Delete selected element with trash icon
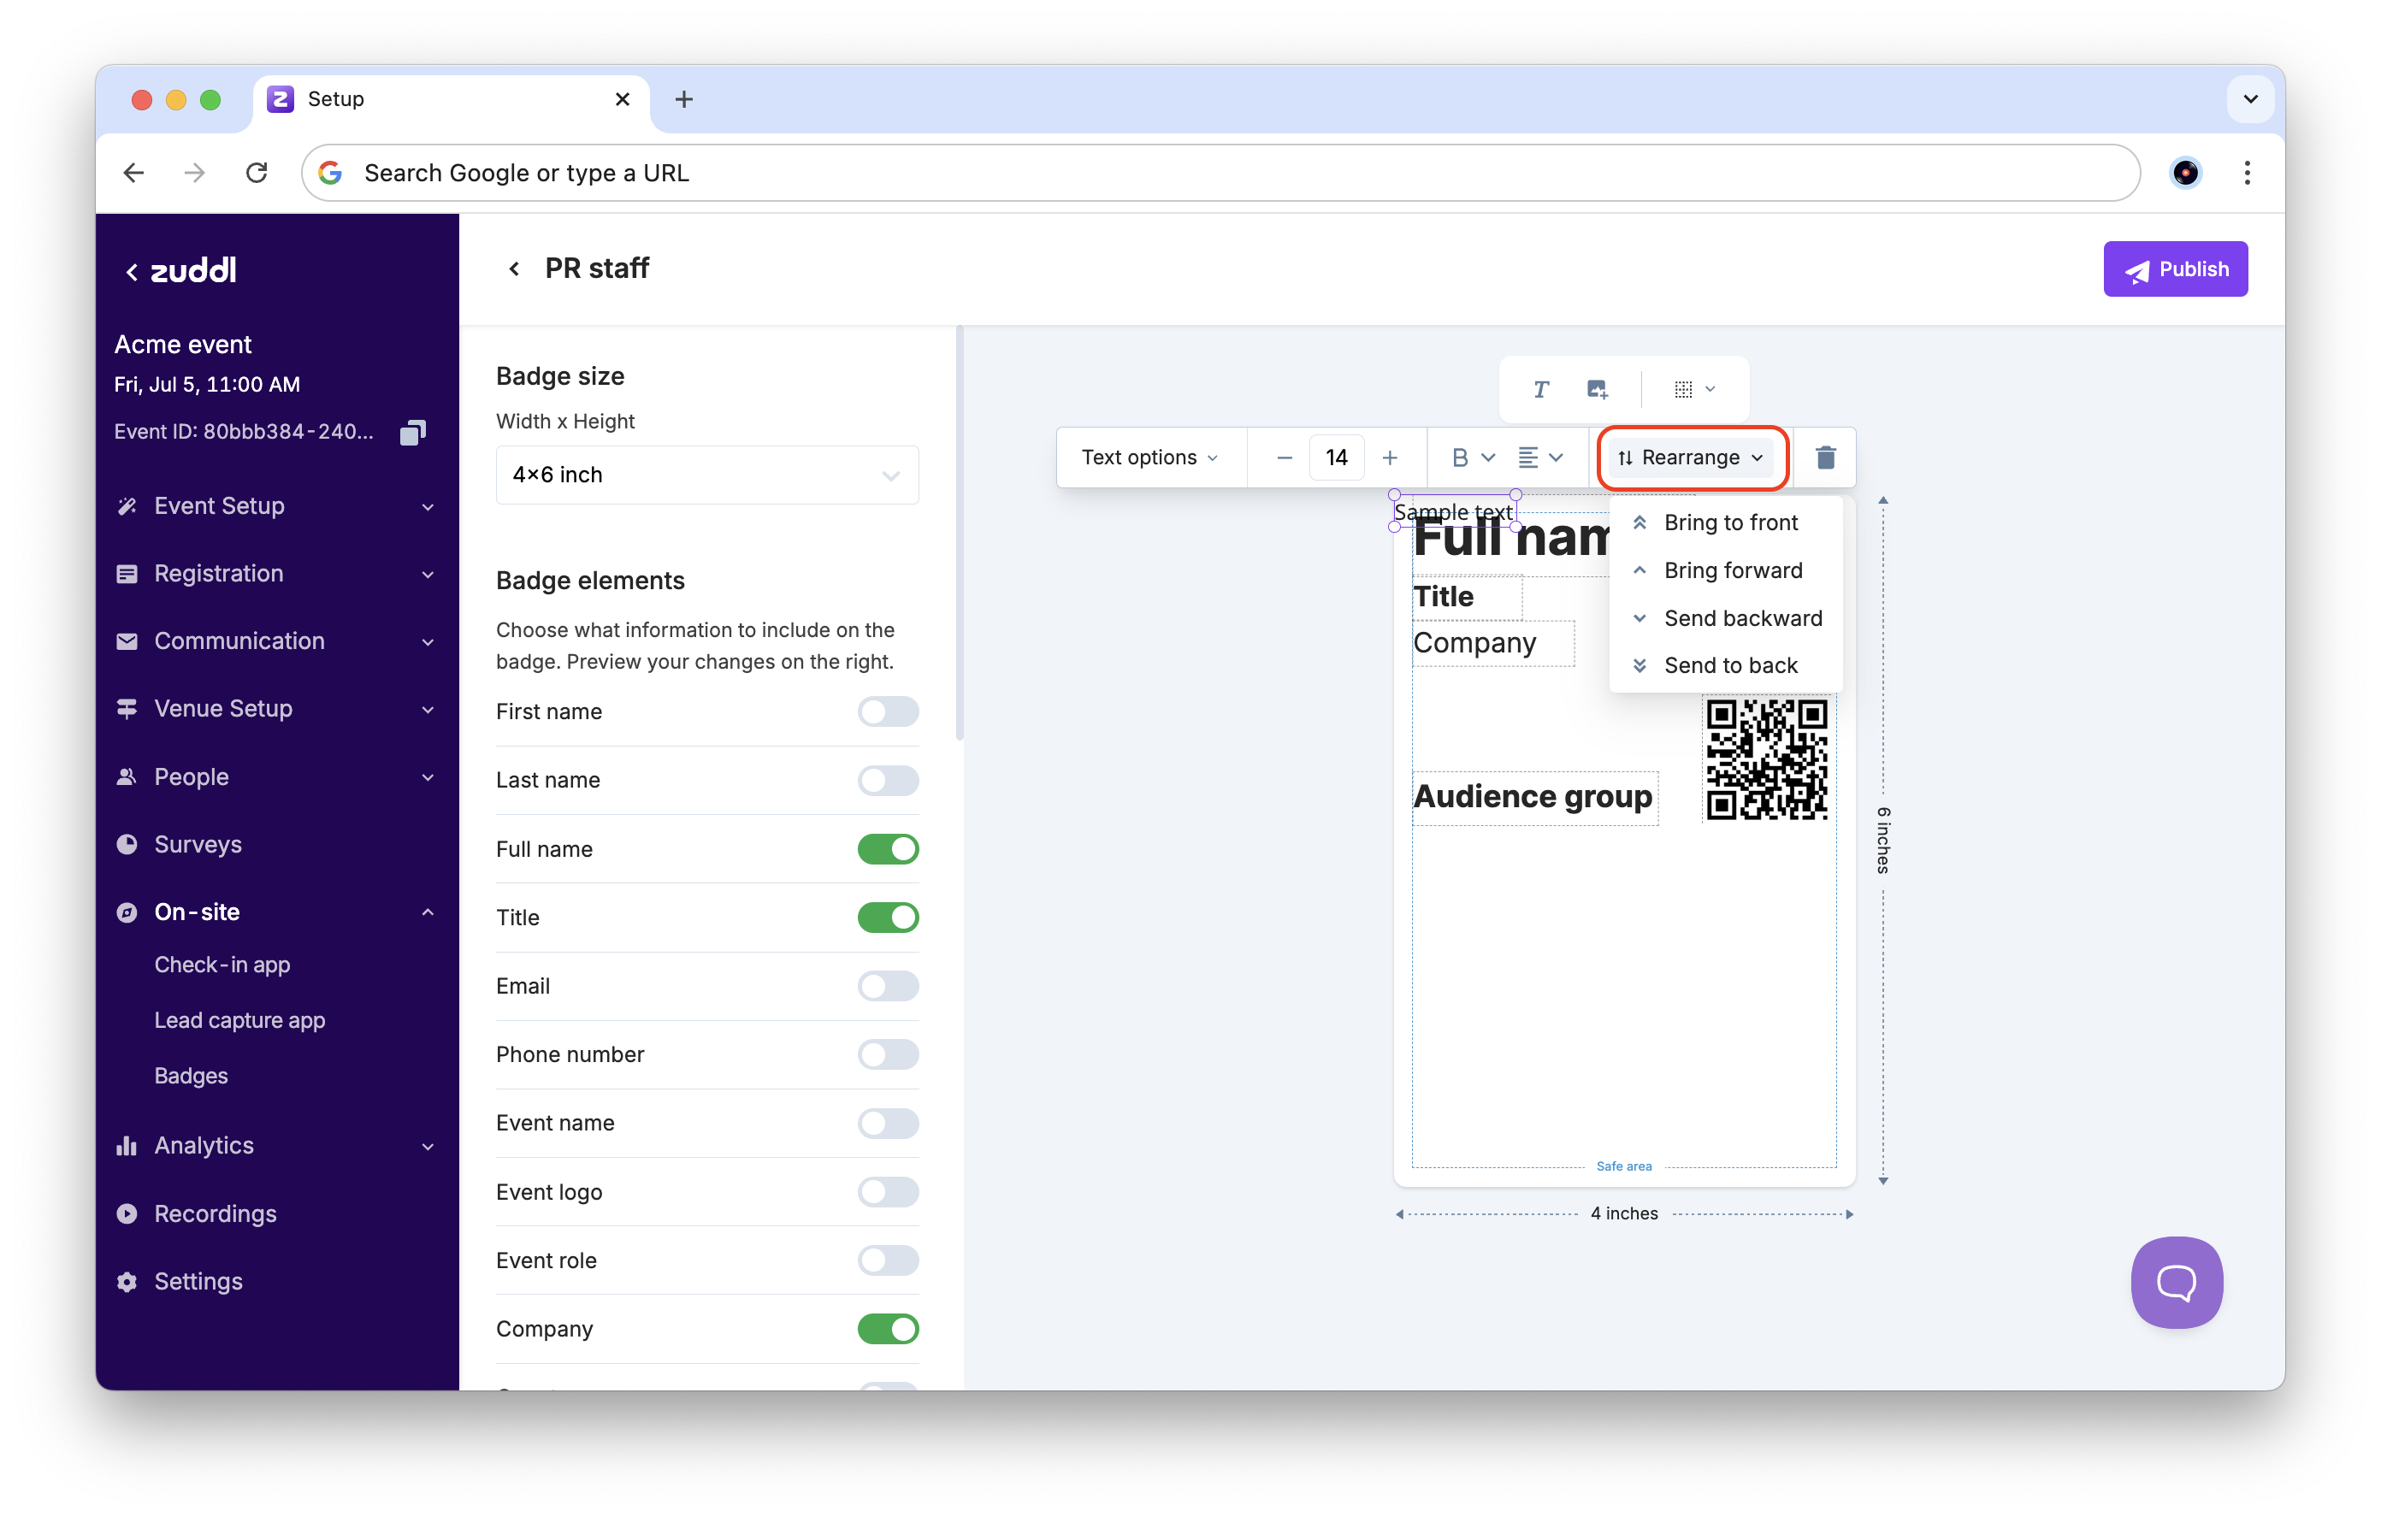Image resolution: width=2381 pixels, height=1517 pixels. pos(1825,457)
